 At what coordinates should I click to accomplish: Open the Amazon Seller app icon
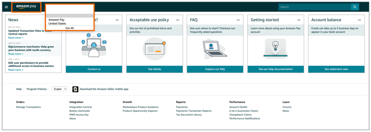click(x=75, y=89)
